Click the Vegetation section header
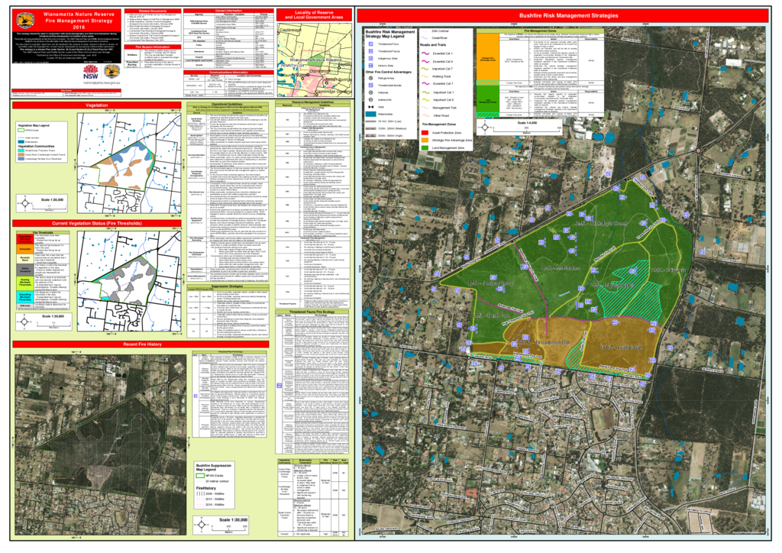 click(97, 105)
